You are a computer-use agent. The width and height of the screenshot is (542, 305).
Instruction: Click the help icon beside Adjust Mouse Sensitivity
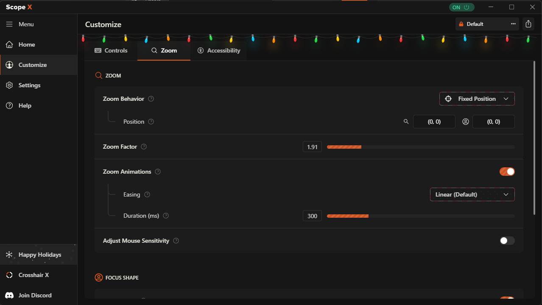176,241
